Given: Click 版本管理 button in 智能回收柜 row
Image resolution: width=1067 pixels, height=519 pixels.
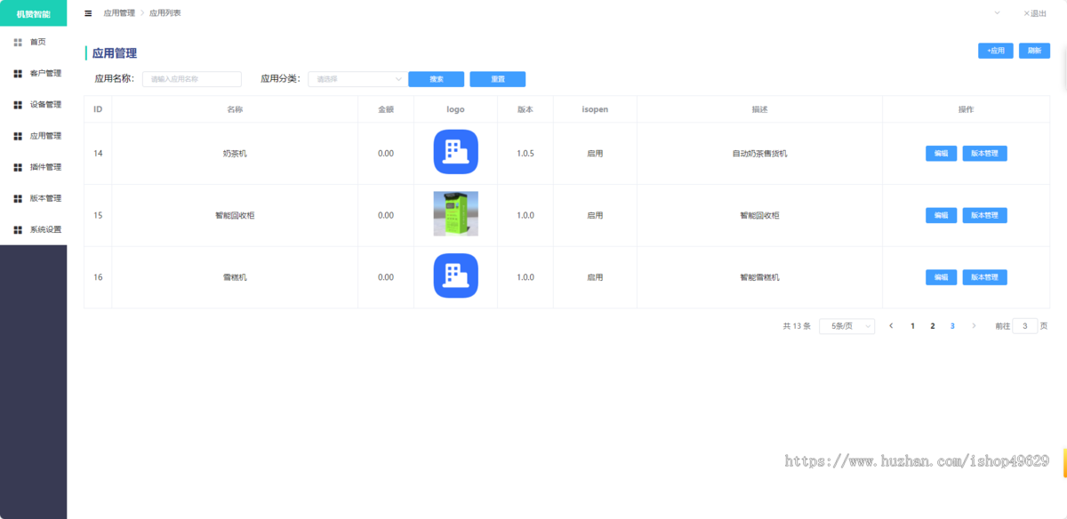Looking at the screenshot, I should (x=984, y=215).
